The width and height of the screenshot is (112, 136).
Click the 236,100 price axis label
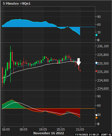point(103,46)
